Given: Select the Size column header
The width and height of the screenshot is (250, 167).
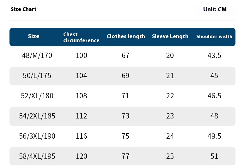Looking at the screenshot, I should tap(34, 36).
